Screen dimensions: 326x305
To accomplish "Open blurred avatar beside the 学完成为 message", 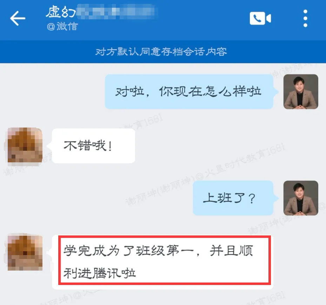I will [x=25, y=253].
